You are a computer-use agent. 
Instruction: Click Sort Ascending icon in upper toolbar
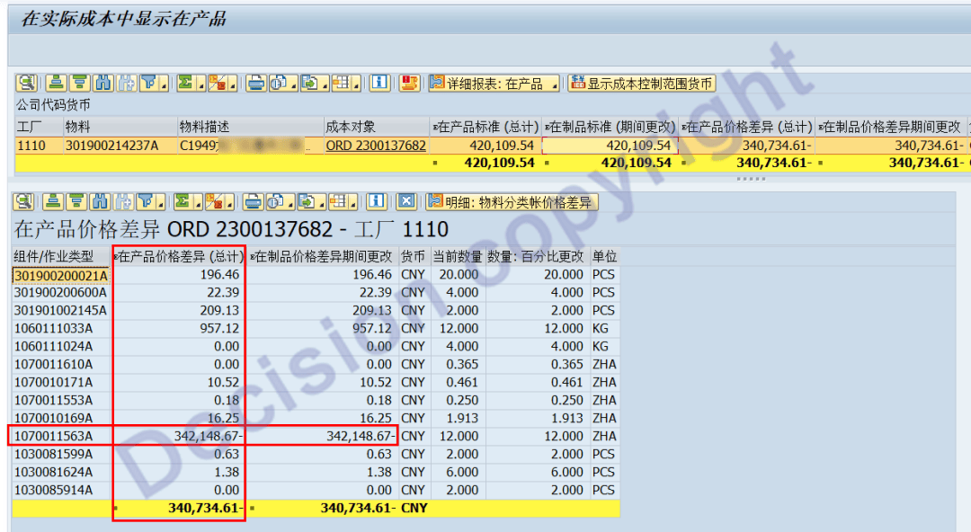[56, 84]
